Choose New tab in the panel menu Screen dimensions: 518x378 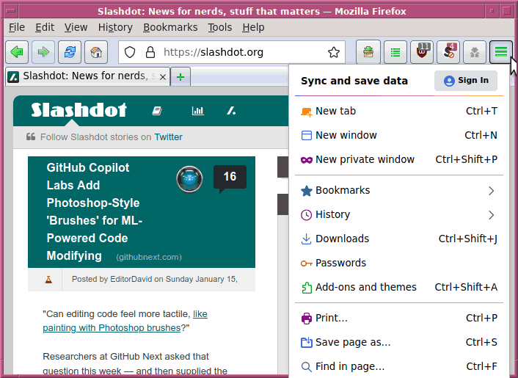[398, 111]
